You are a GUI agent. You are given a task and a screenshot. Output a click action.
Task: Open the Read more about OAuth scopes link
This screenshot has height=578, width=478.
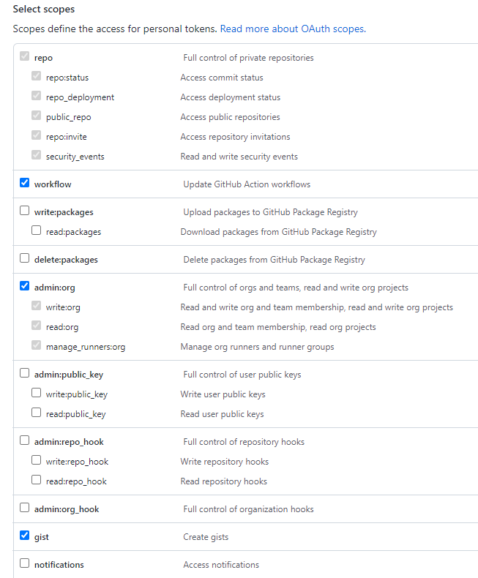click(x=293, y=29)
